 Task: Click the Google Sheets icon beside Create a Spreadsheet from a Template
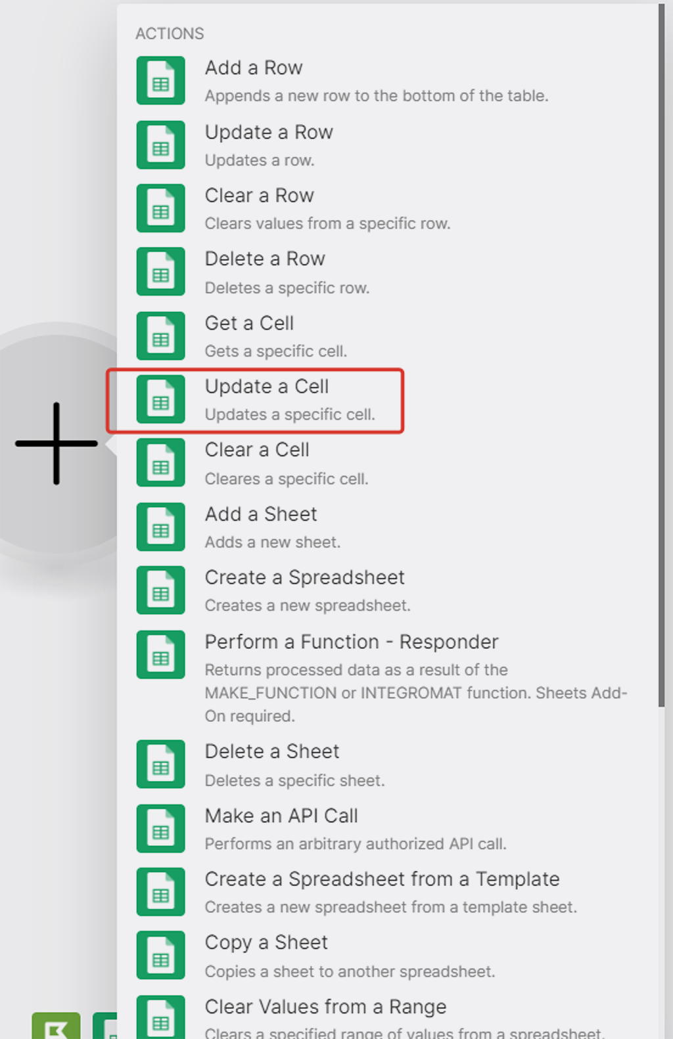click(x=160, y=891)
